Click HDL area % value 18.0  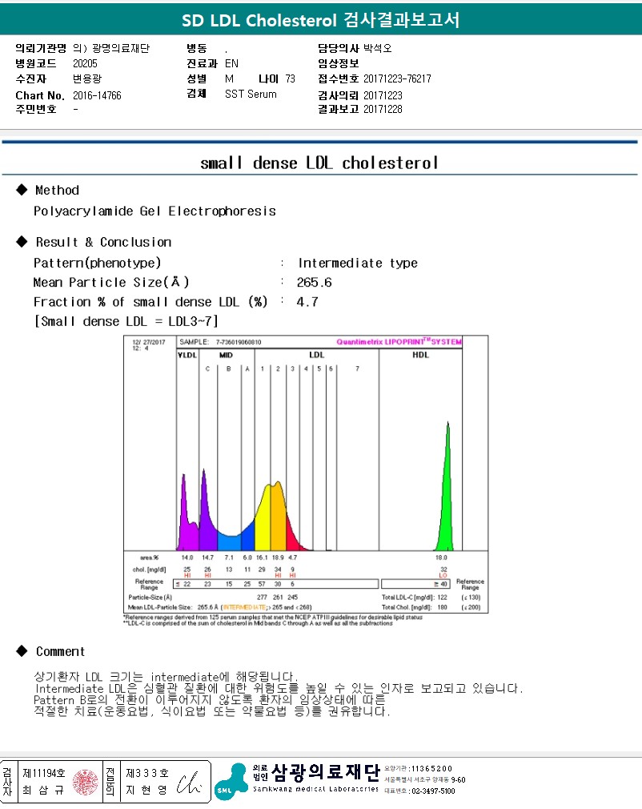tap(441, 557)
